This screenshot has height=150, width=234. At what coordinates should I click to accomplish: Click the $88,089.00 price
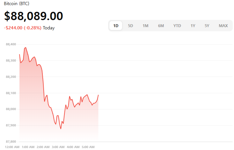pyautogui.click(x=33, y=16)
